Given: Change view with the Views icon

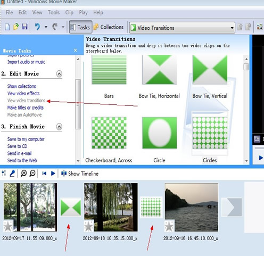Looking at the screenshot, I should point(260,27).
